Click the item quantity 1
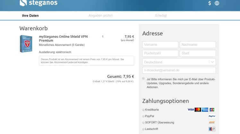 pyautogui.click(x=103, y=37)
